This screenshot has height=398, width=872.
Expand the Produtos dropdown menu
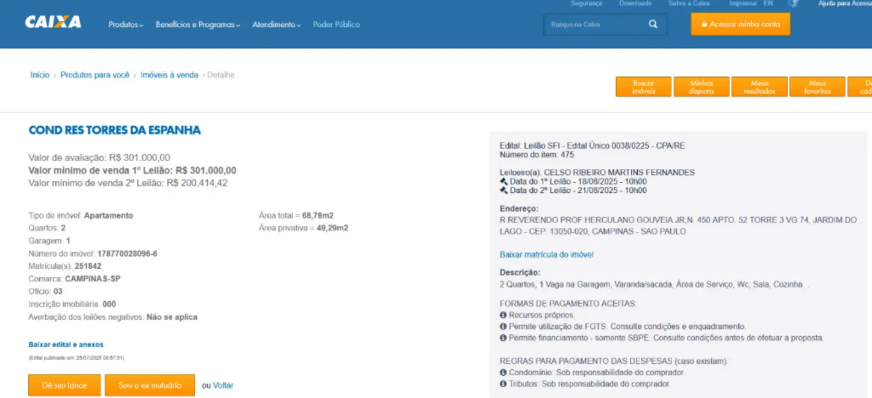pos(126,25)
